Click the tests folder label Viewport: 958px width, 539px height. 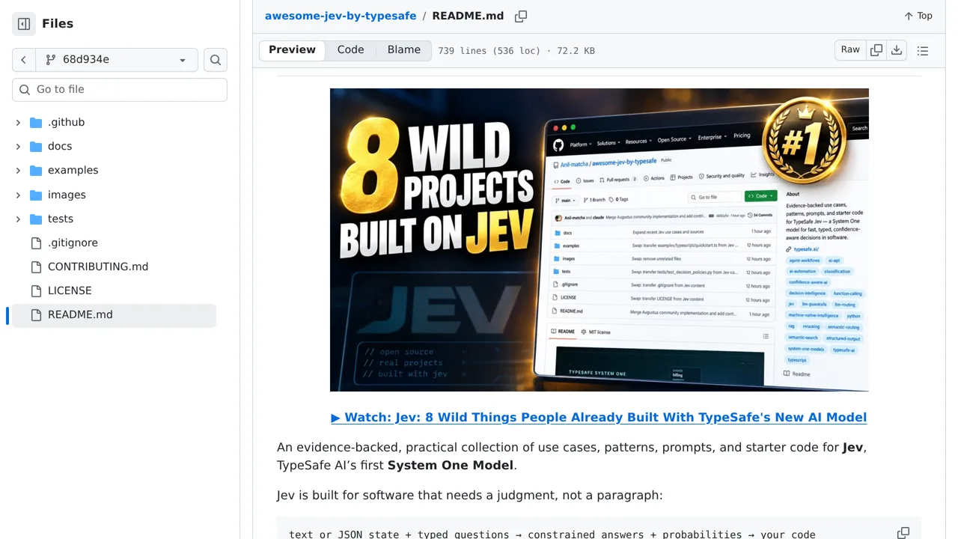[x=61, y=219]
